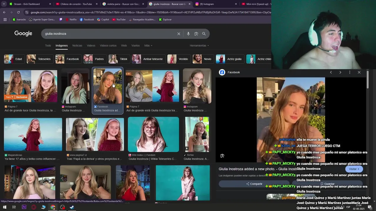The height and width of the screenshot is (211, 376).
Task: Open the Copilot bookmark
Action: 103,20
